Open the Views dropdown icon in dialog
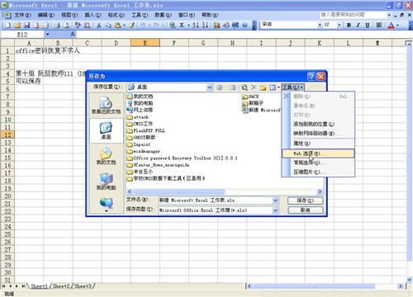Image resolution: width=413 pixels, height=297 pixels. [x=274, y=87]
